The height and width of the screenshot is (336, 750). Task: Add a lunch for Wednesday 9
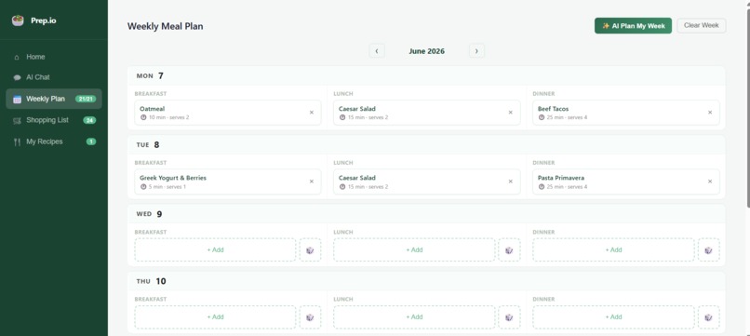click(x=414, y=249)
